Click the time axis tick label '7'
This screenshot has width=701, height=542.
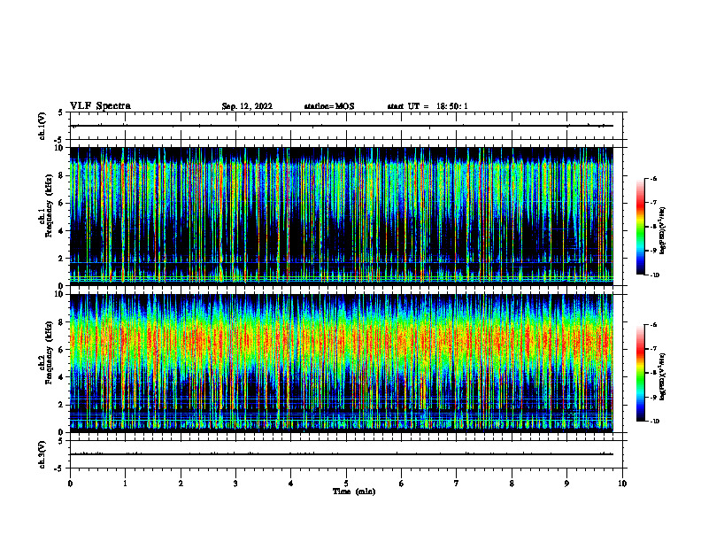tap(457, 484)
